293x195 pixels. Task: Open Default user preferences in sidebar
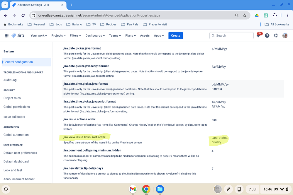point(20,153)
